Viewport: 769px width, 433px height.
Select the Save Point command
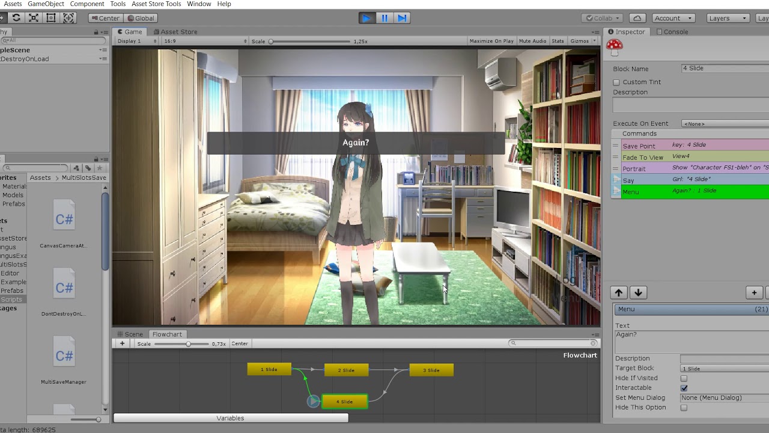(690, 146)
